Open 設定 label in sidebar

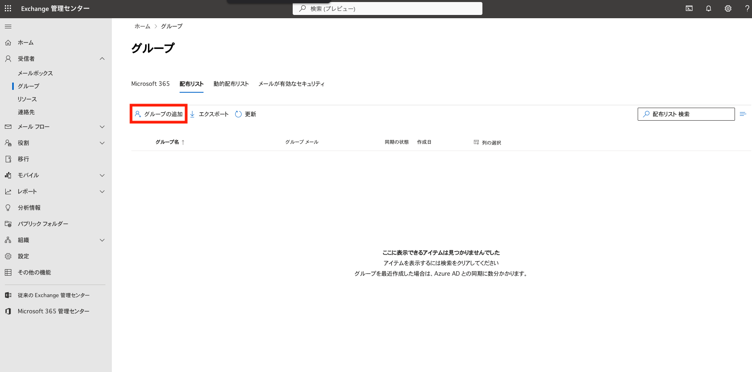coord(24,256)
